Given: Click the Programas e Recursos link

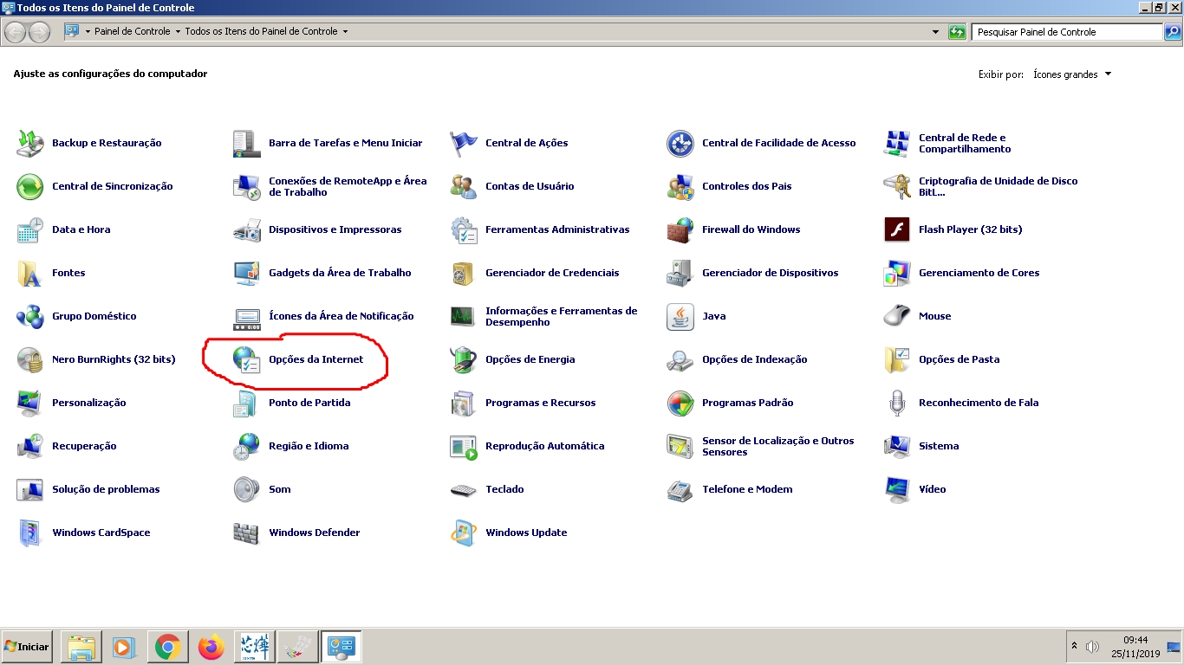Looking at the screenshot, I should tap(540, 403).
